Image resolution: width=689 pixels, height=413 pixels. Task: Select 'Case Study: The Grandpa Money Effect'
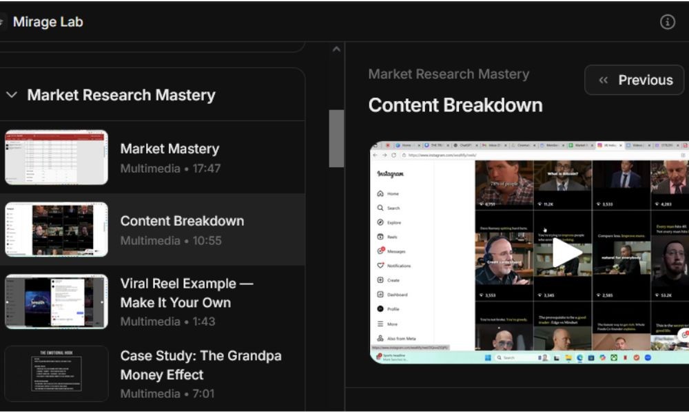(x=200, y=365)
